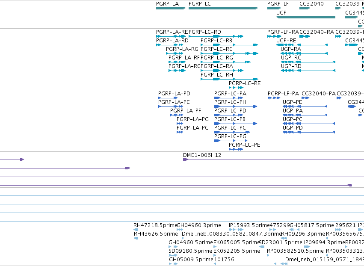Select protein UGP-PC
Screen dimensions: 364x266
[x=293, y=119]
